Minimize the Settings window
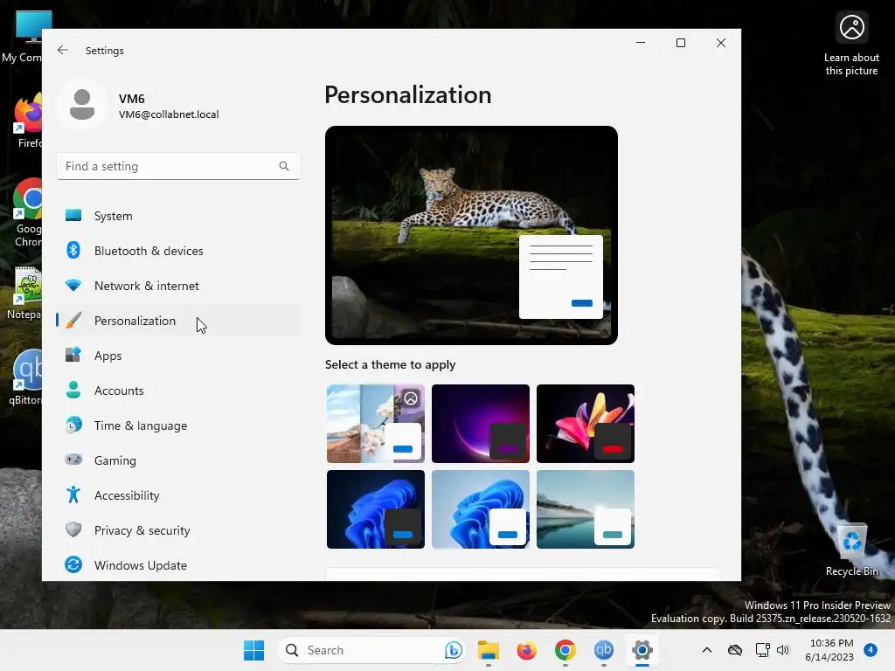The width and height of the screenshot is (895, 671). (641, 43)
